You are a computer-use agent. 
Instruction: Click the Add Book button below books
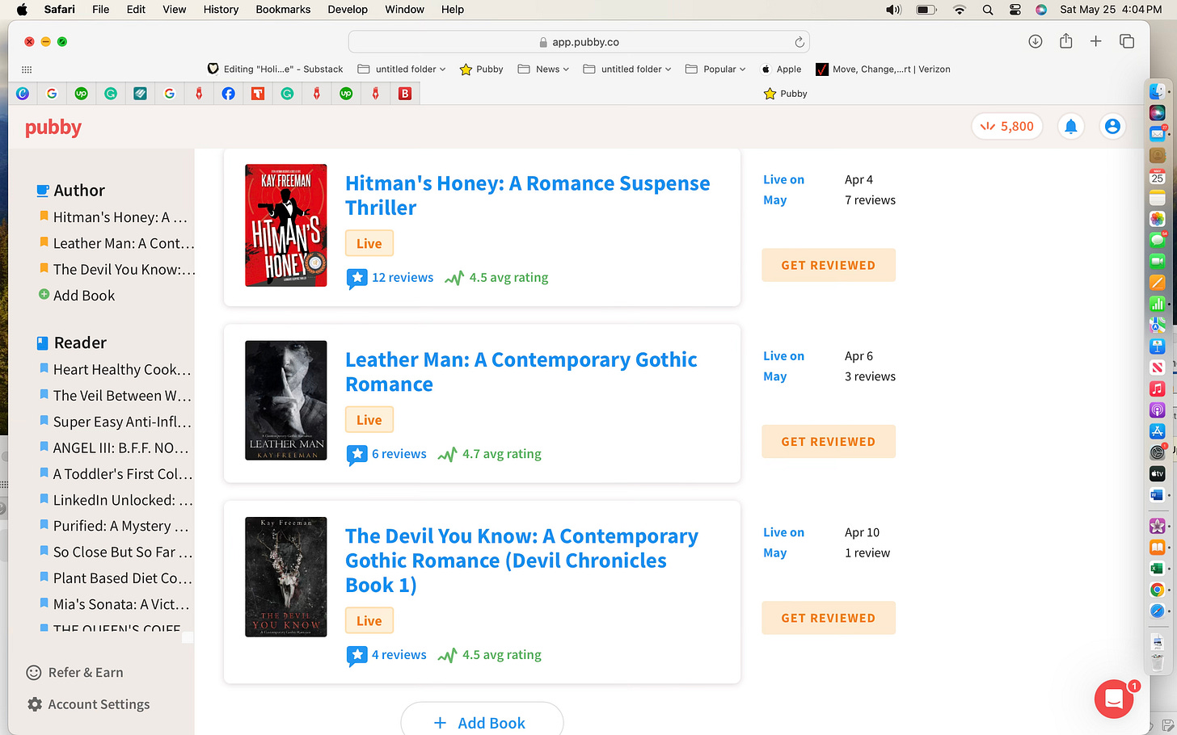pos(482,721)
